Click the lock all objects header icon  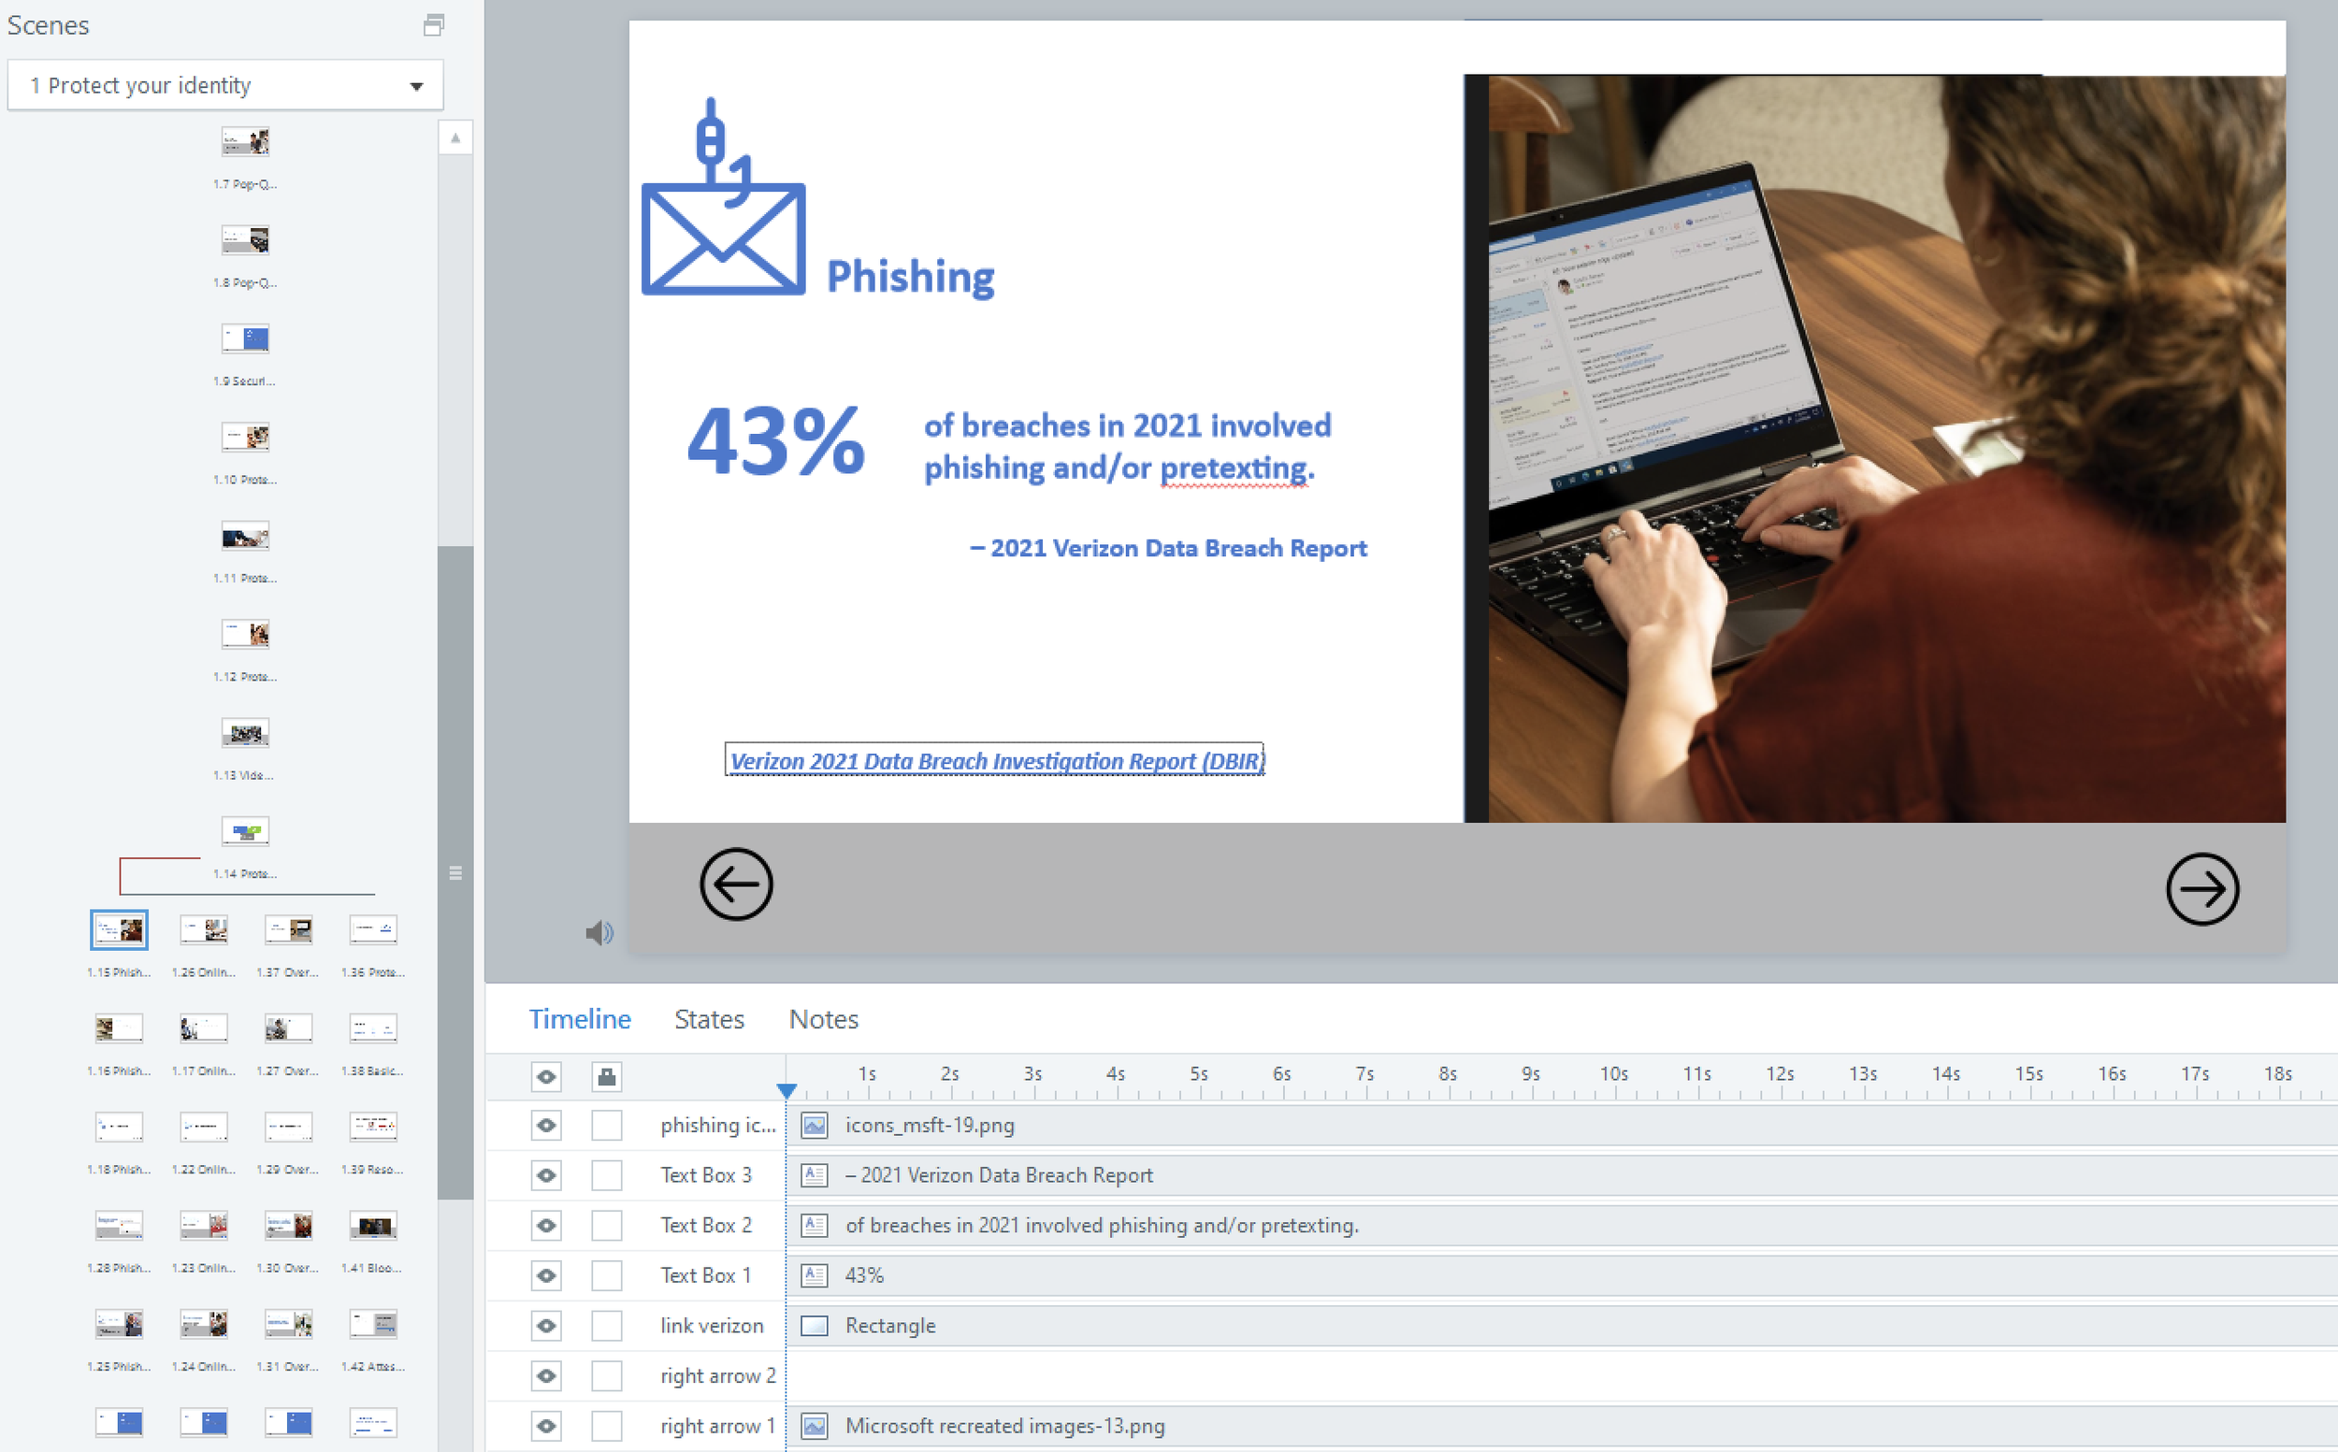point(606,1076)
